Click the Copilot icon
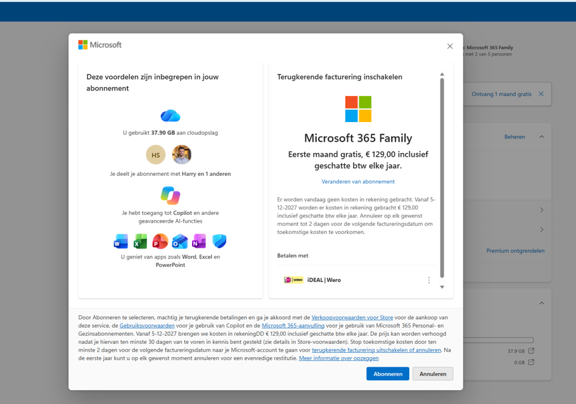 pyautogui.click(x=170, y=195)
